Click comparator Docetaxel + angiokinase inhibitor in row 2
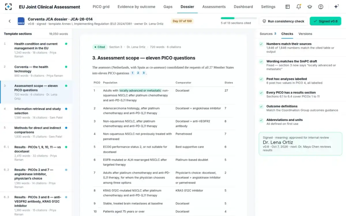This screenshot has width=346, height=216. (x=198, y=108)
